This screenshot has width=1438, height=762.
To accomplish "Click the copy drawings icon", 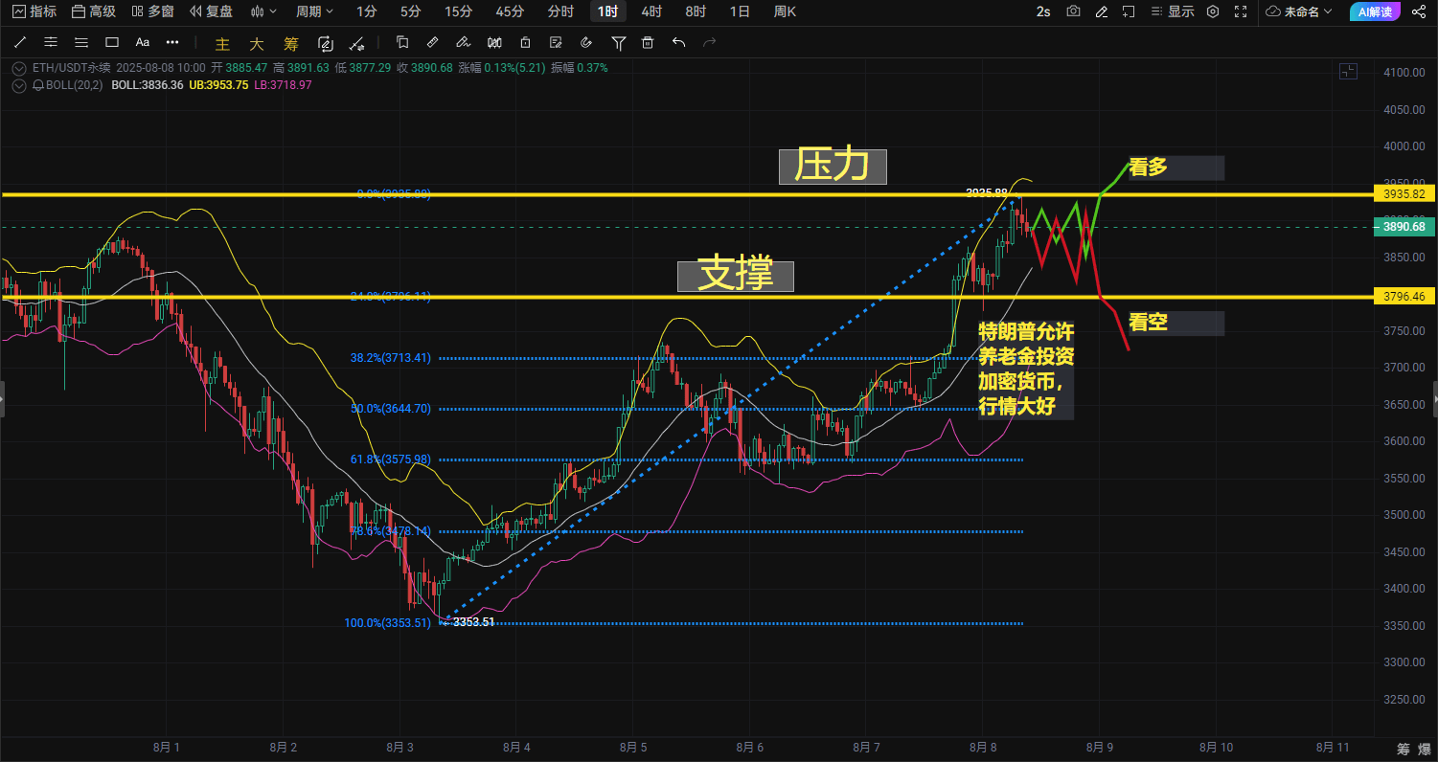I will 402,42.
